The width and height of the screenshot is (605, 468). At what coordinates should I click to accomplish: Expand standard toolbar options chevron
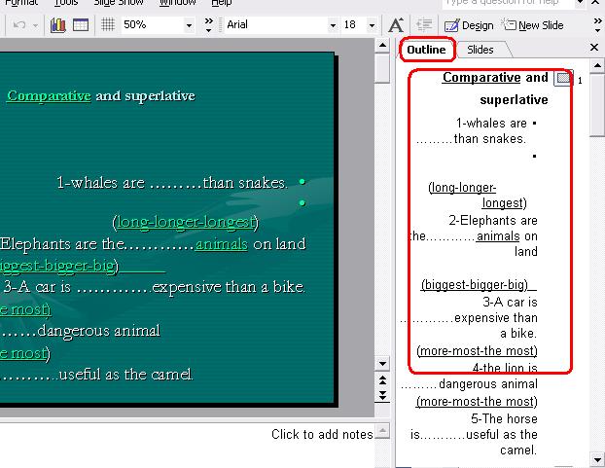[x=209, y=24]
